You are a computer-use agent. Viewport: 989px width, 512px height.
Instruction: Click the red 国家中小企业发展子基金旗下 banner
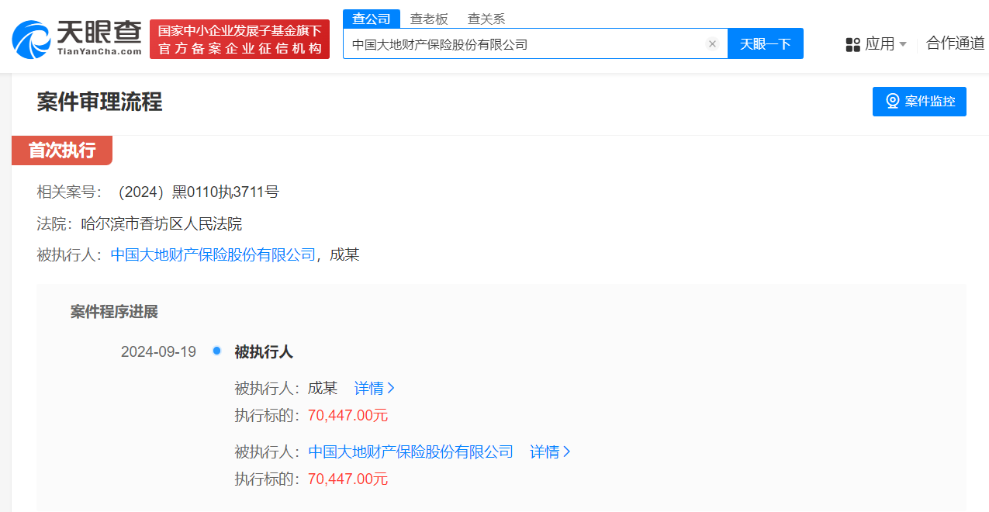click(240, 39)
